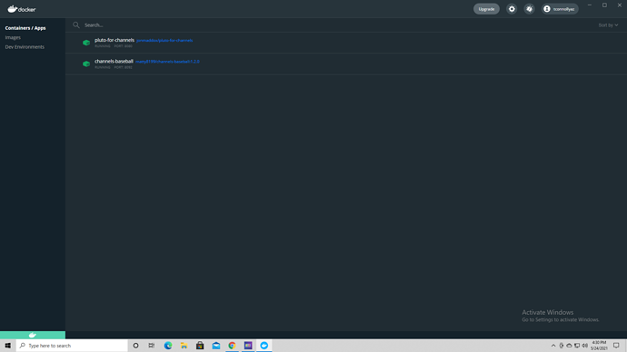The height and width of the screenshot is (352, 627).
Task: Click RUNNING status of pluto-for-channels
Action: [x=103, y=46]
